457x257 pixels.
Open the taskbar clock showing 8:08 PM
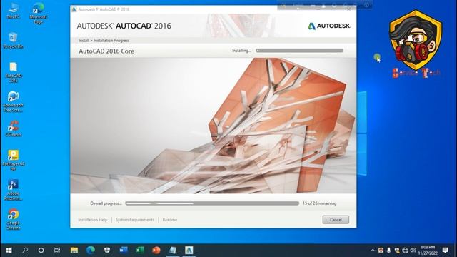(428, 251)
